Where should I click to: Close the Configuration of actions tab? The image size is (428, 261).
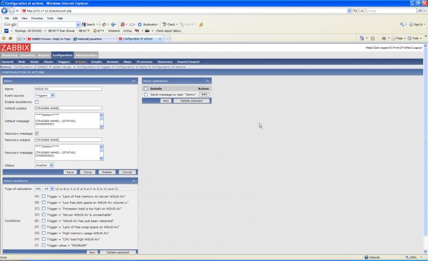click(160, 39)
